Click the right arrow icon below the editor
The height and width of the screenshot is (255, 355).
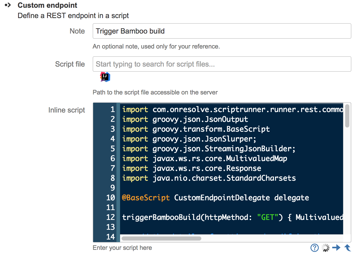(x=336, y=248)
